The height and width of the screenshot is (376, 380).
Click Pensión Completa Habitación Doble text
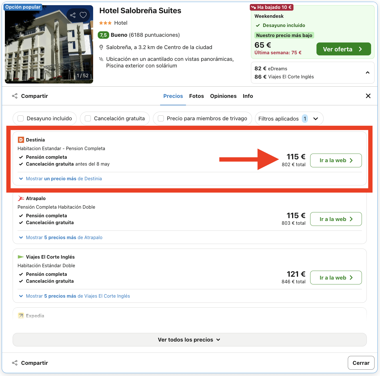point(56,207)
